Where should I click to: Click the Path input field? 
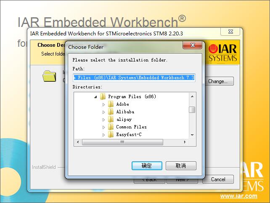[134, 77]
